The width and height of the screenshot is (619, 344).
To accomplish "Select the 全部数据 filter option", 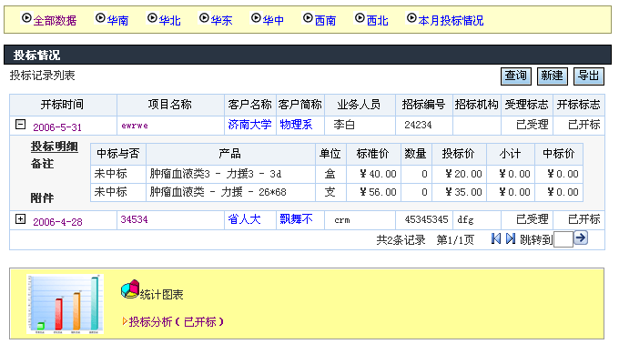I will click(x=55, y=20).
